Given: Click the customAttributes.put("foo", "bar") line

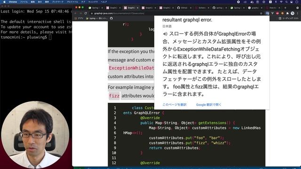Looking at the screenshot, I should tap(186, 138).
